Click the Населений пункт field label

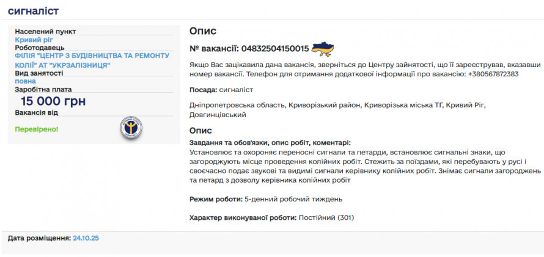click(x=45, y=32)
